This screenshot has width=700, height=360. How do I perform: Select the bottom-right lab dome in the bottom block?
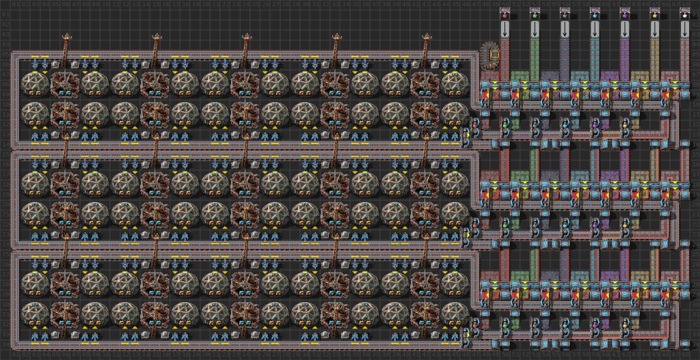455,314
